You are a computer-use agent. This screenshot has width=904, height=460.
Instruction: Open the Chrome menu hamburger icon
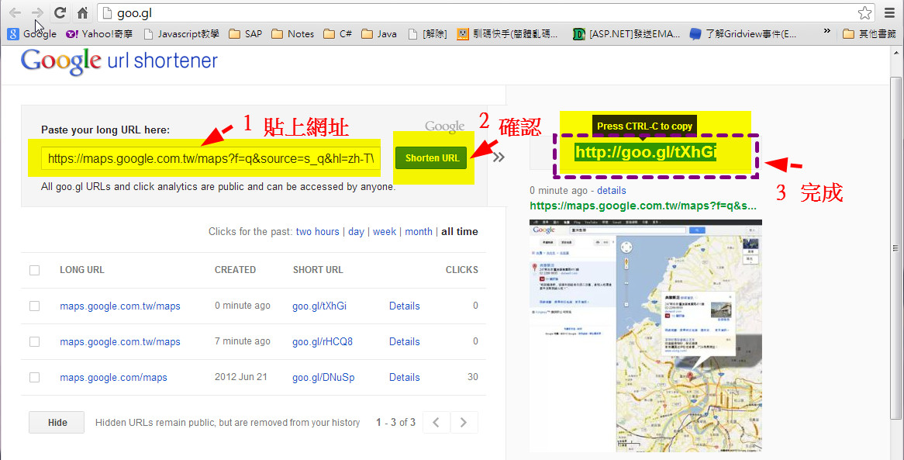tap(889, 12)
